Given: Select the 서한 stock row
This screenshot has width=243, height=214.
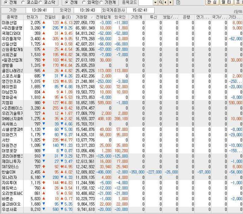Looking at the screenshot, I should (x=122, y=140).
